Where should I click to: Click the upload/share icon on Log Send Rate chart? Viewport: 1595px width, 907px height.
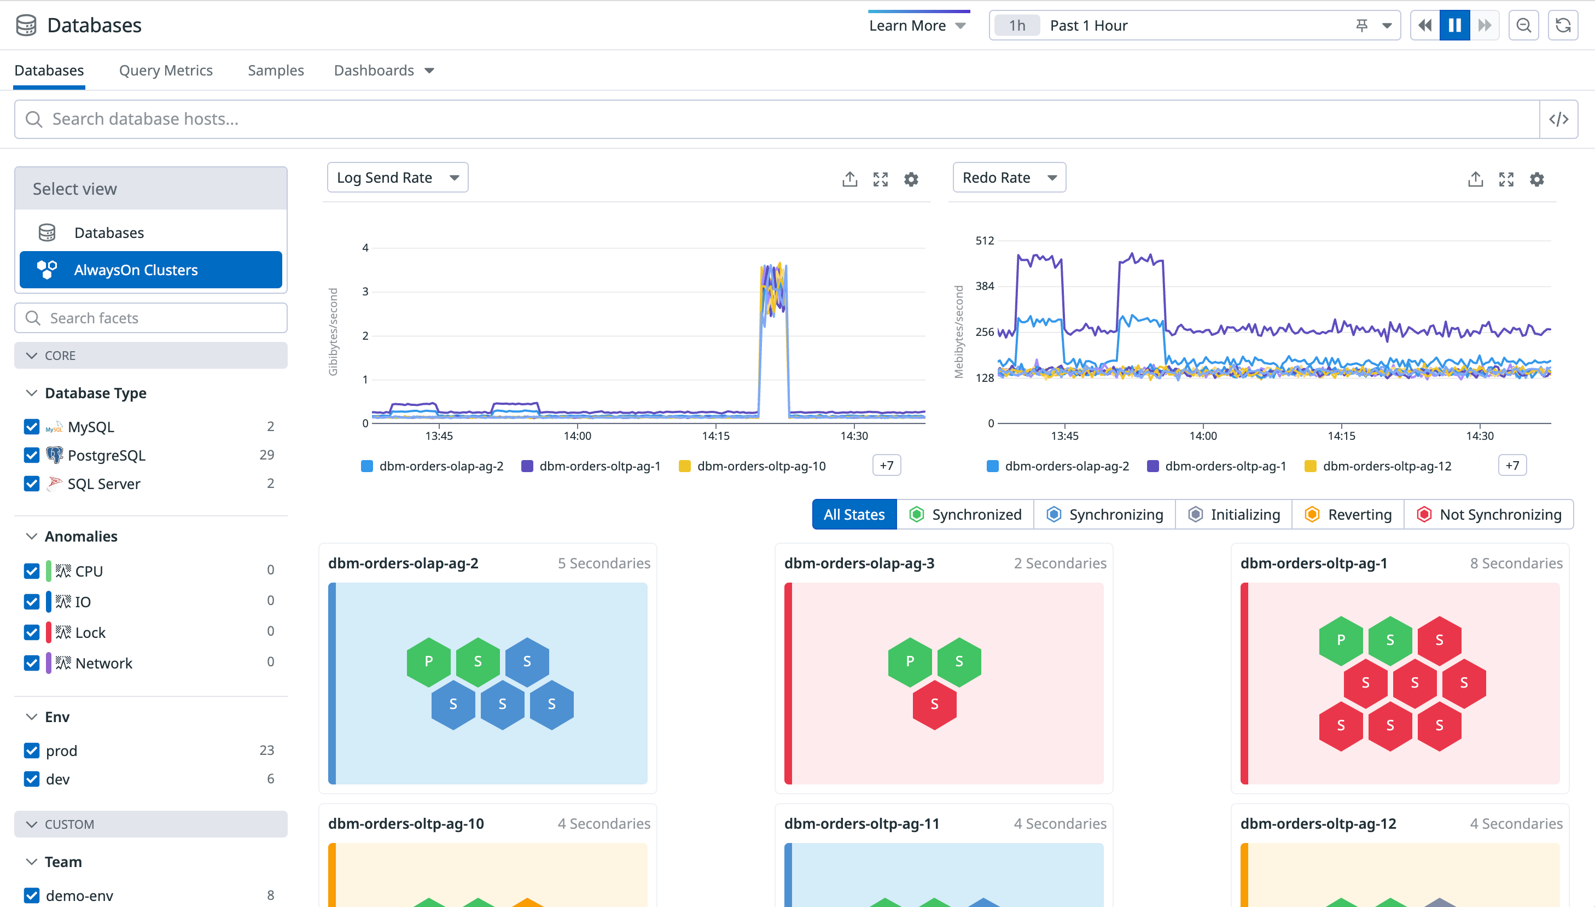tap(850, 177)
